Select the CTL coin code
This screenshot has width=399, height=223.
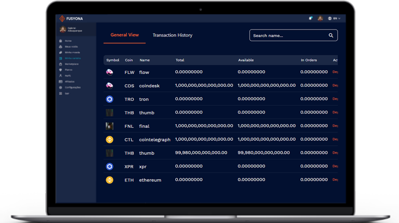point(129,139)
